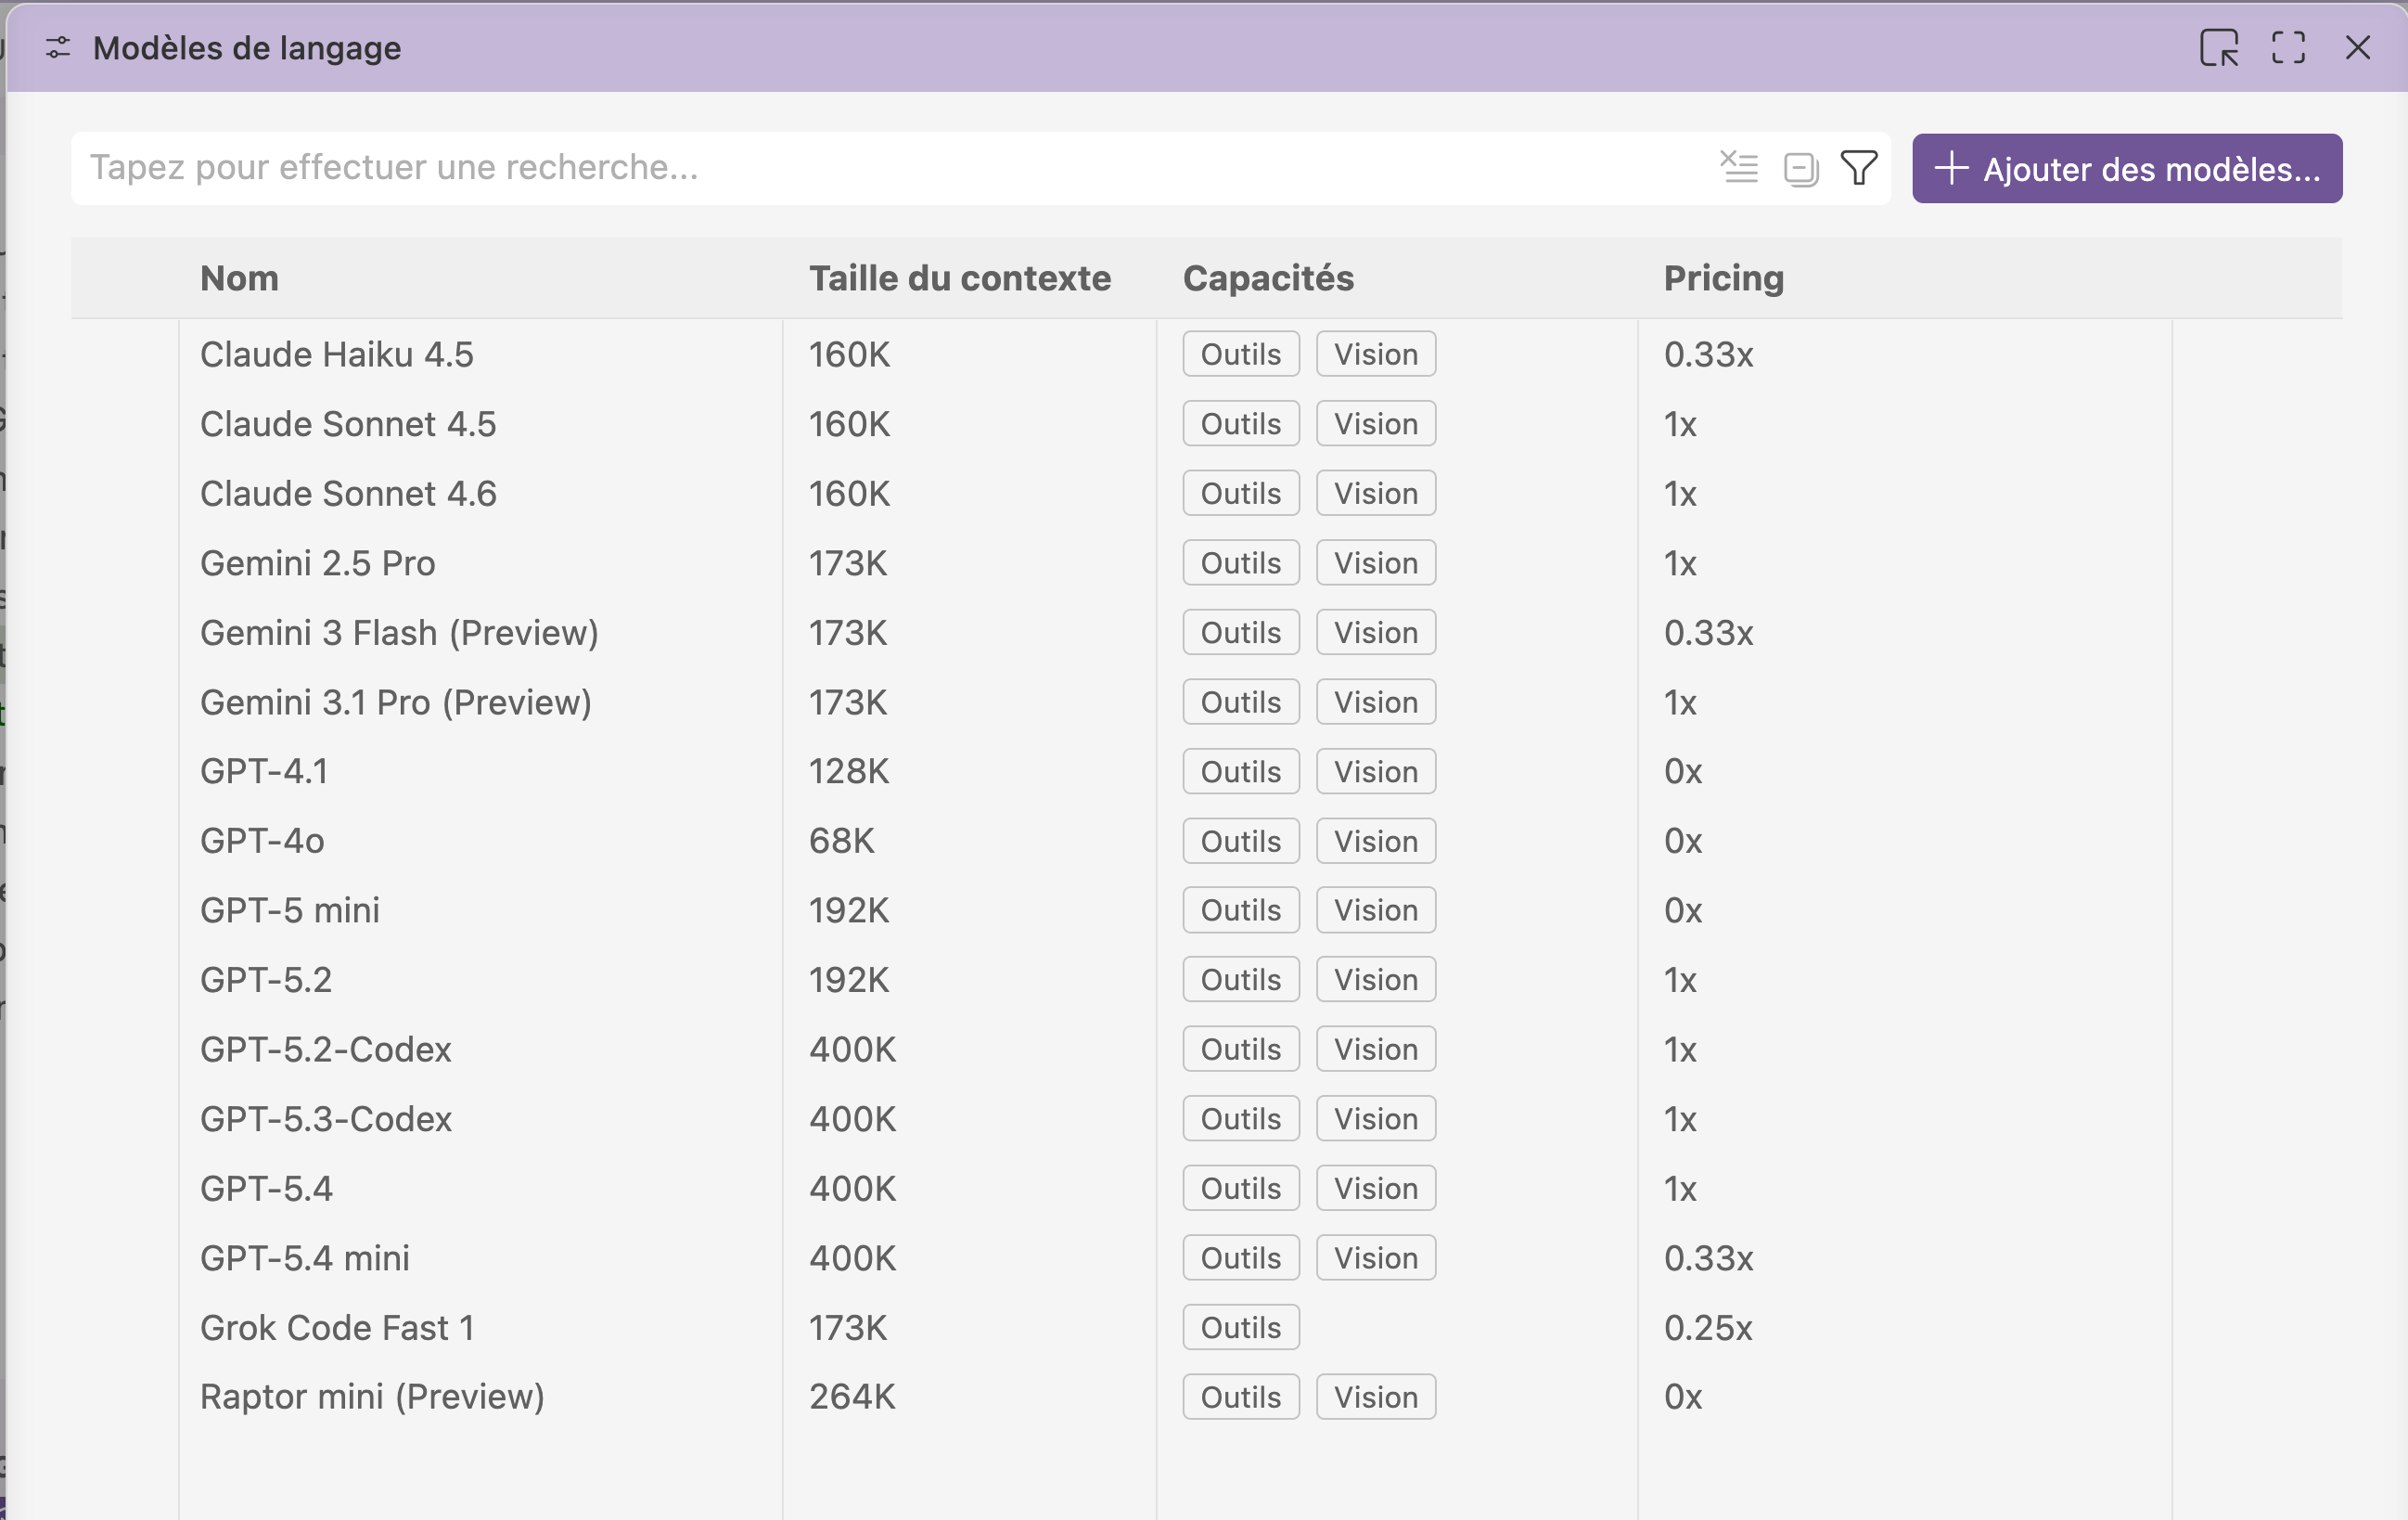The image size is (2408, 1520).
Task: Click the Taille du contexte column header
Action: (x=960, y=278)
